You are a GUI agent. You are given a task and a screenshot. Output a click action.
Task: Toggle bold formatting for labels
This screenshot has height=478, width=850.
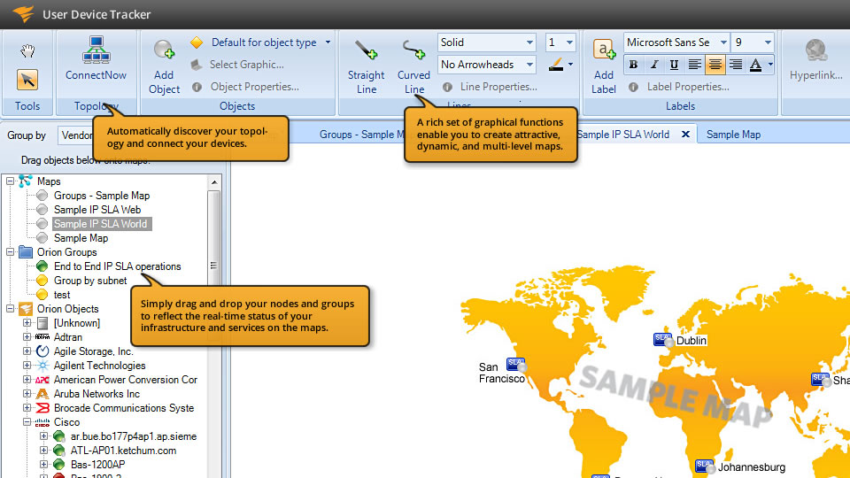633,65
